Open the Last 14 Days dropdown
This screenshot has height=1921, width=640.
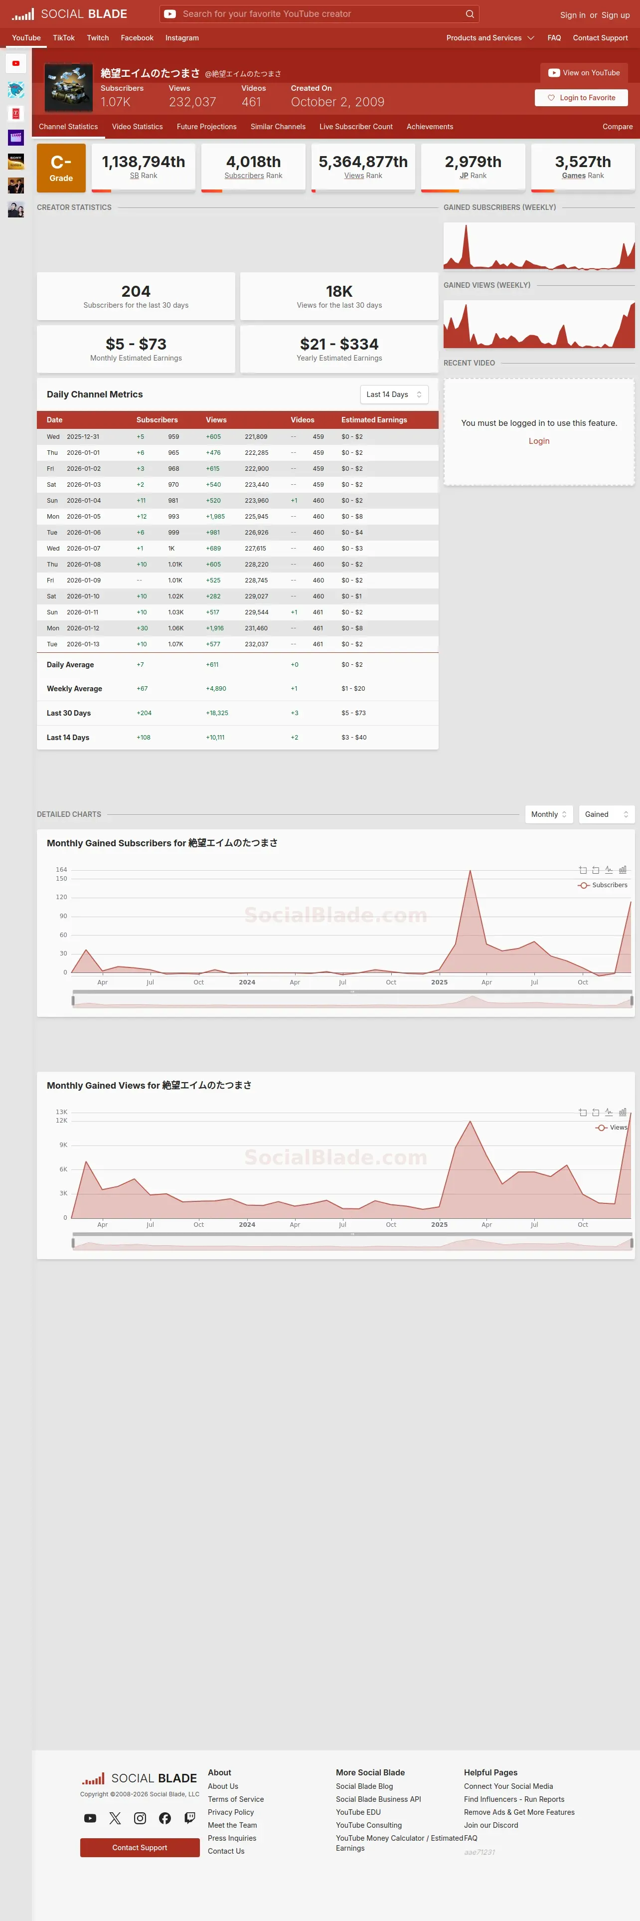pos(394,394)
